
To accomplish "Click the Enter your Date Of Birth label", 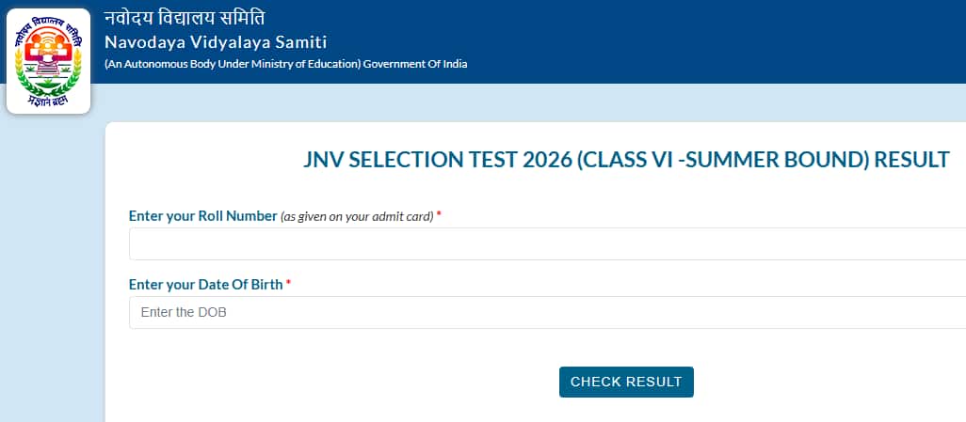I will [x=205, y=284].
